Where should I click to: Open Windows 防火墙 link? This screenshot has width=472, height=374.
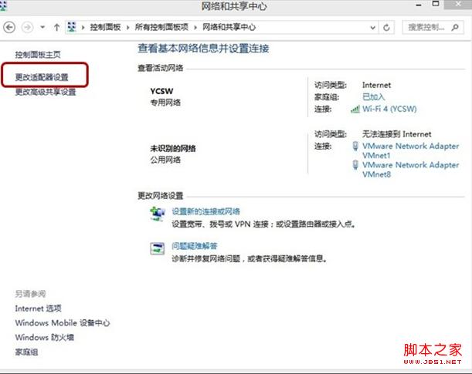[45, 337]
